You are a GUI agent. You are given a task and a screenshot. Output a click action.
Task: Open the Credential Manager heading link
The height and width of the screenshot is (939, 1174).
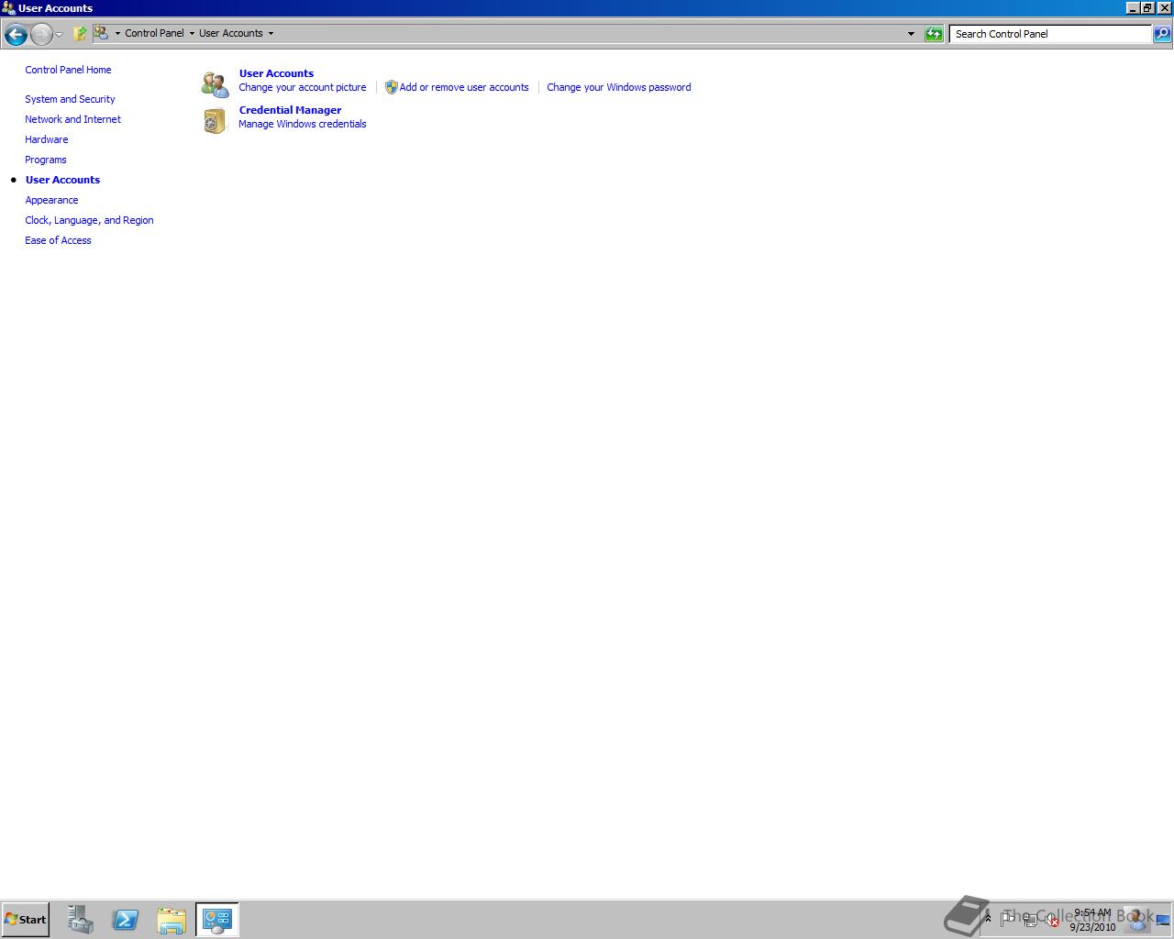pos(290,110)
